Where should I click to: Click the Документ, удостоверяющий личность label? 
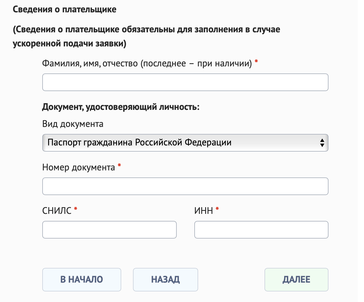coord(122,106)
